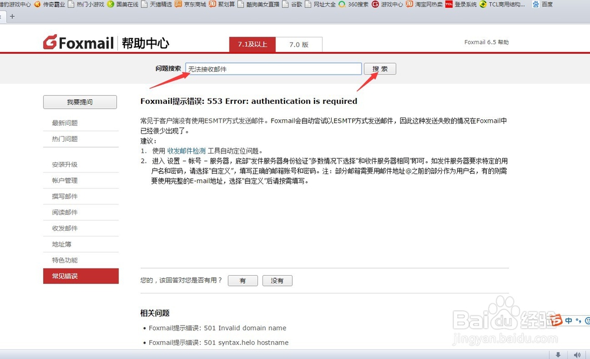Switch to the 7.1及以上 version tab

coord(253,44)
